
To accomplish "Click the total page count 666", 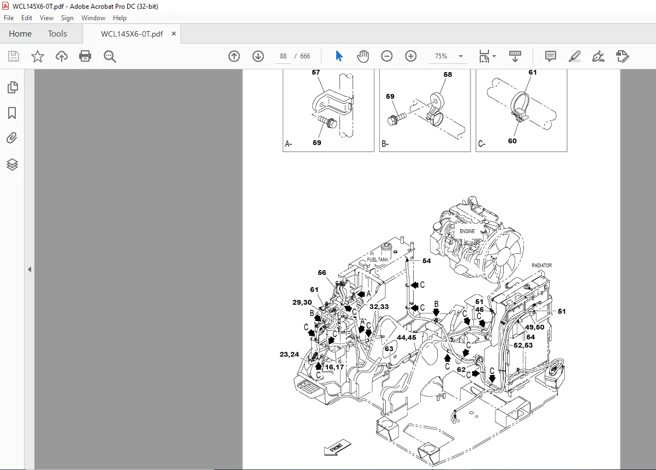I will point(305,56).
